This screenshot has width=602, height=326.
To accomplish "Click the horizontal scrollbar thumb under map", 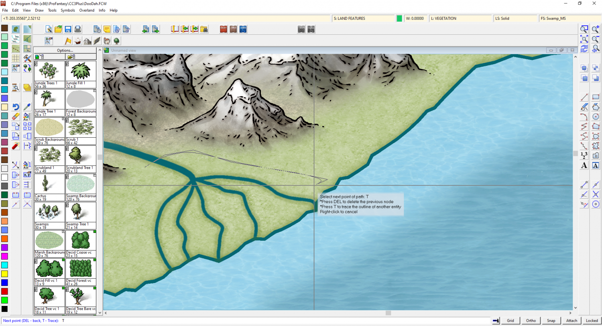I will [x=388, y=313].
